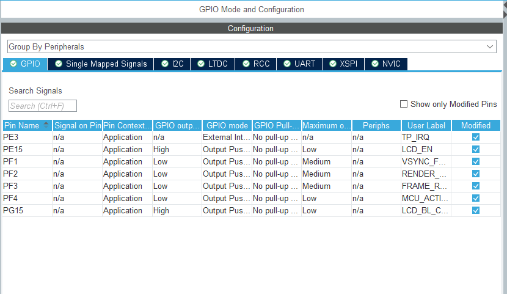Screen dimensions: 507x294
Task: Click the FRAME_R... user label cell
Action: point(426,186)
